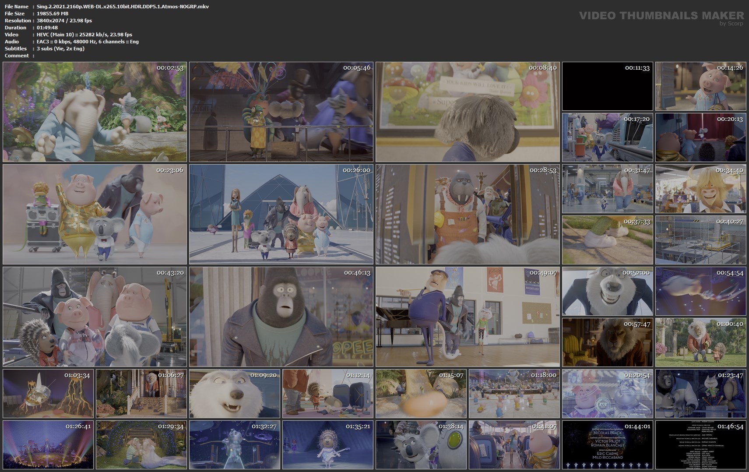Pick the thumbnail at 01:18:00
Viewport: 749px width, 472px height.
coord(514,394)
